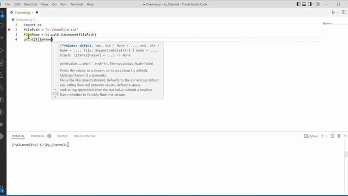Viewport: 348px width, 196px height.
Task: Click the line 1 'import os' code
Action: click(x=33, y=25)
